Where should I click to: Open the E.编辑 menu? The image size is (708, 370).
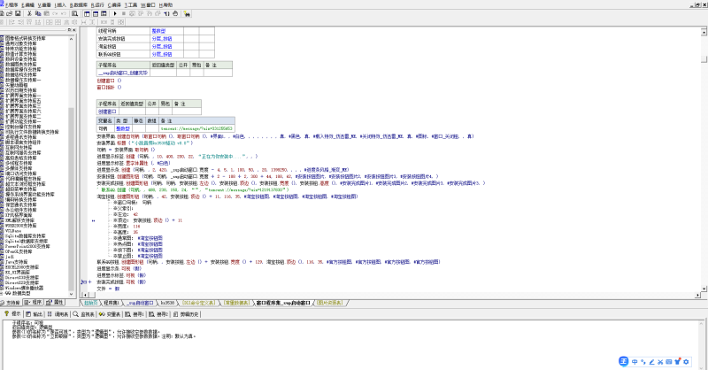(x=28, y=5)
